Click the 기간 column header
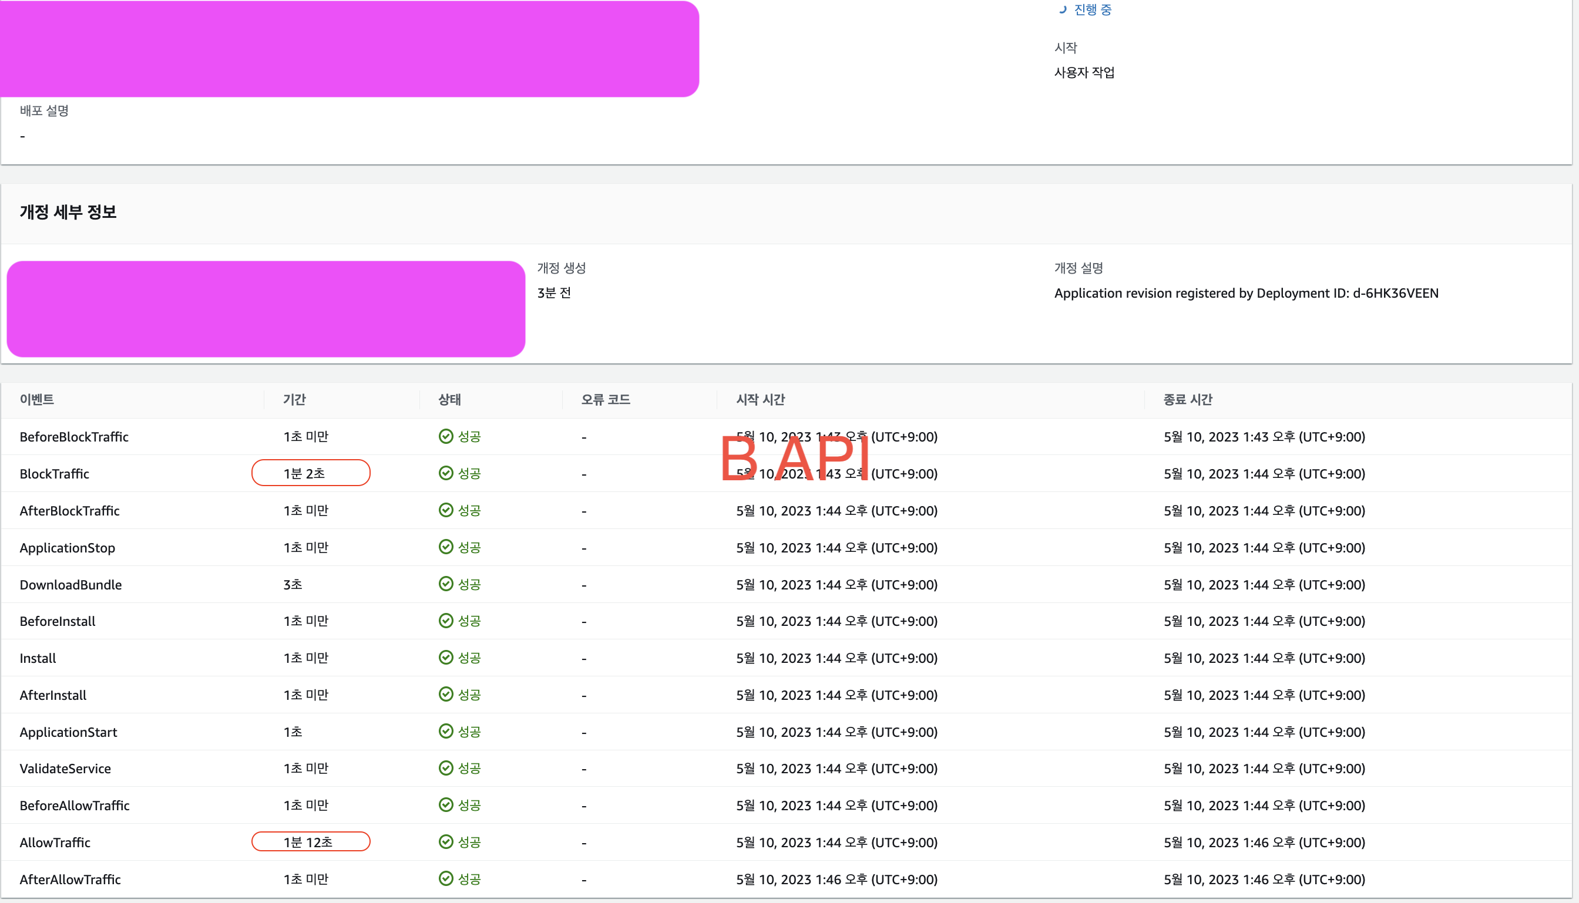Image resolution: width=1579 pixels, height=903 pixels. coord(294,399)
